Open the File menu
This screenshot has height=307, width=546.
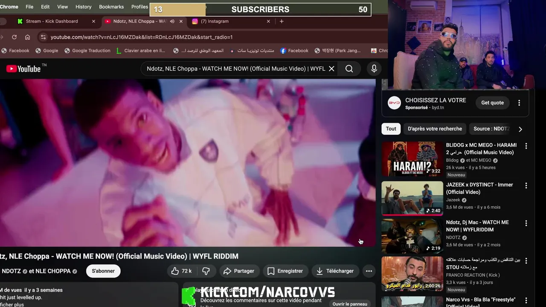tap(29, 7)
